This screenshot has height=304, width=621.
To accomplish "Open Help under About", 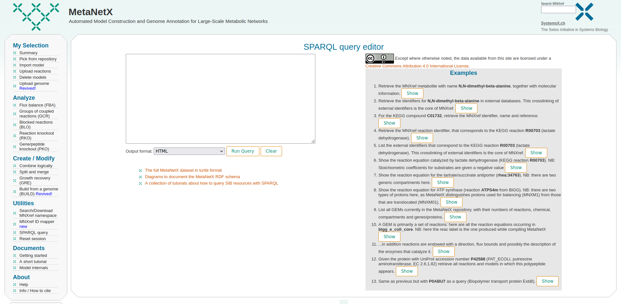I will [24, 285].
